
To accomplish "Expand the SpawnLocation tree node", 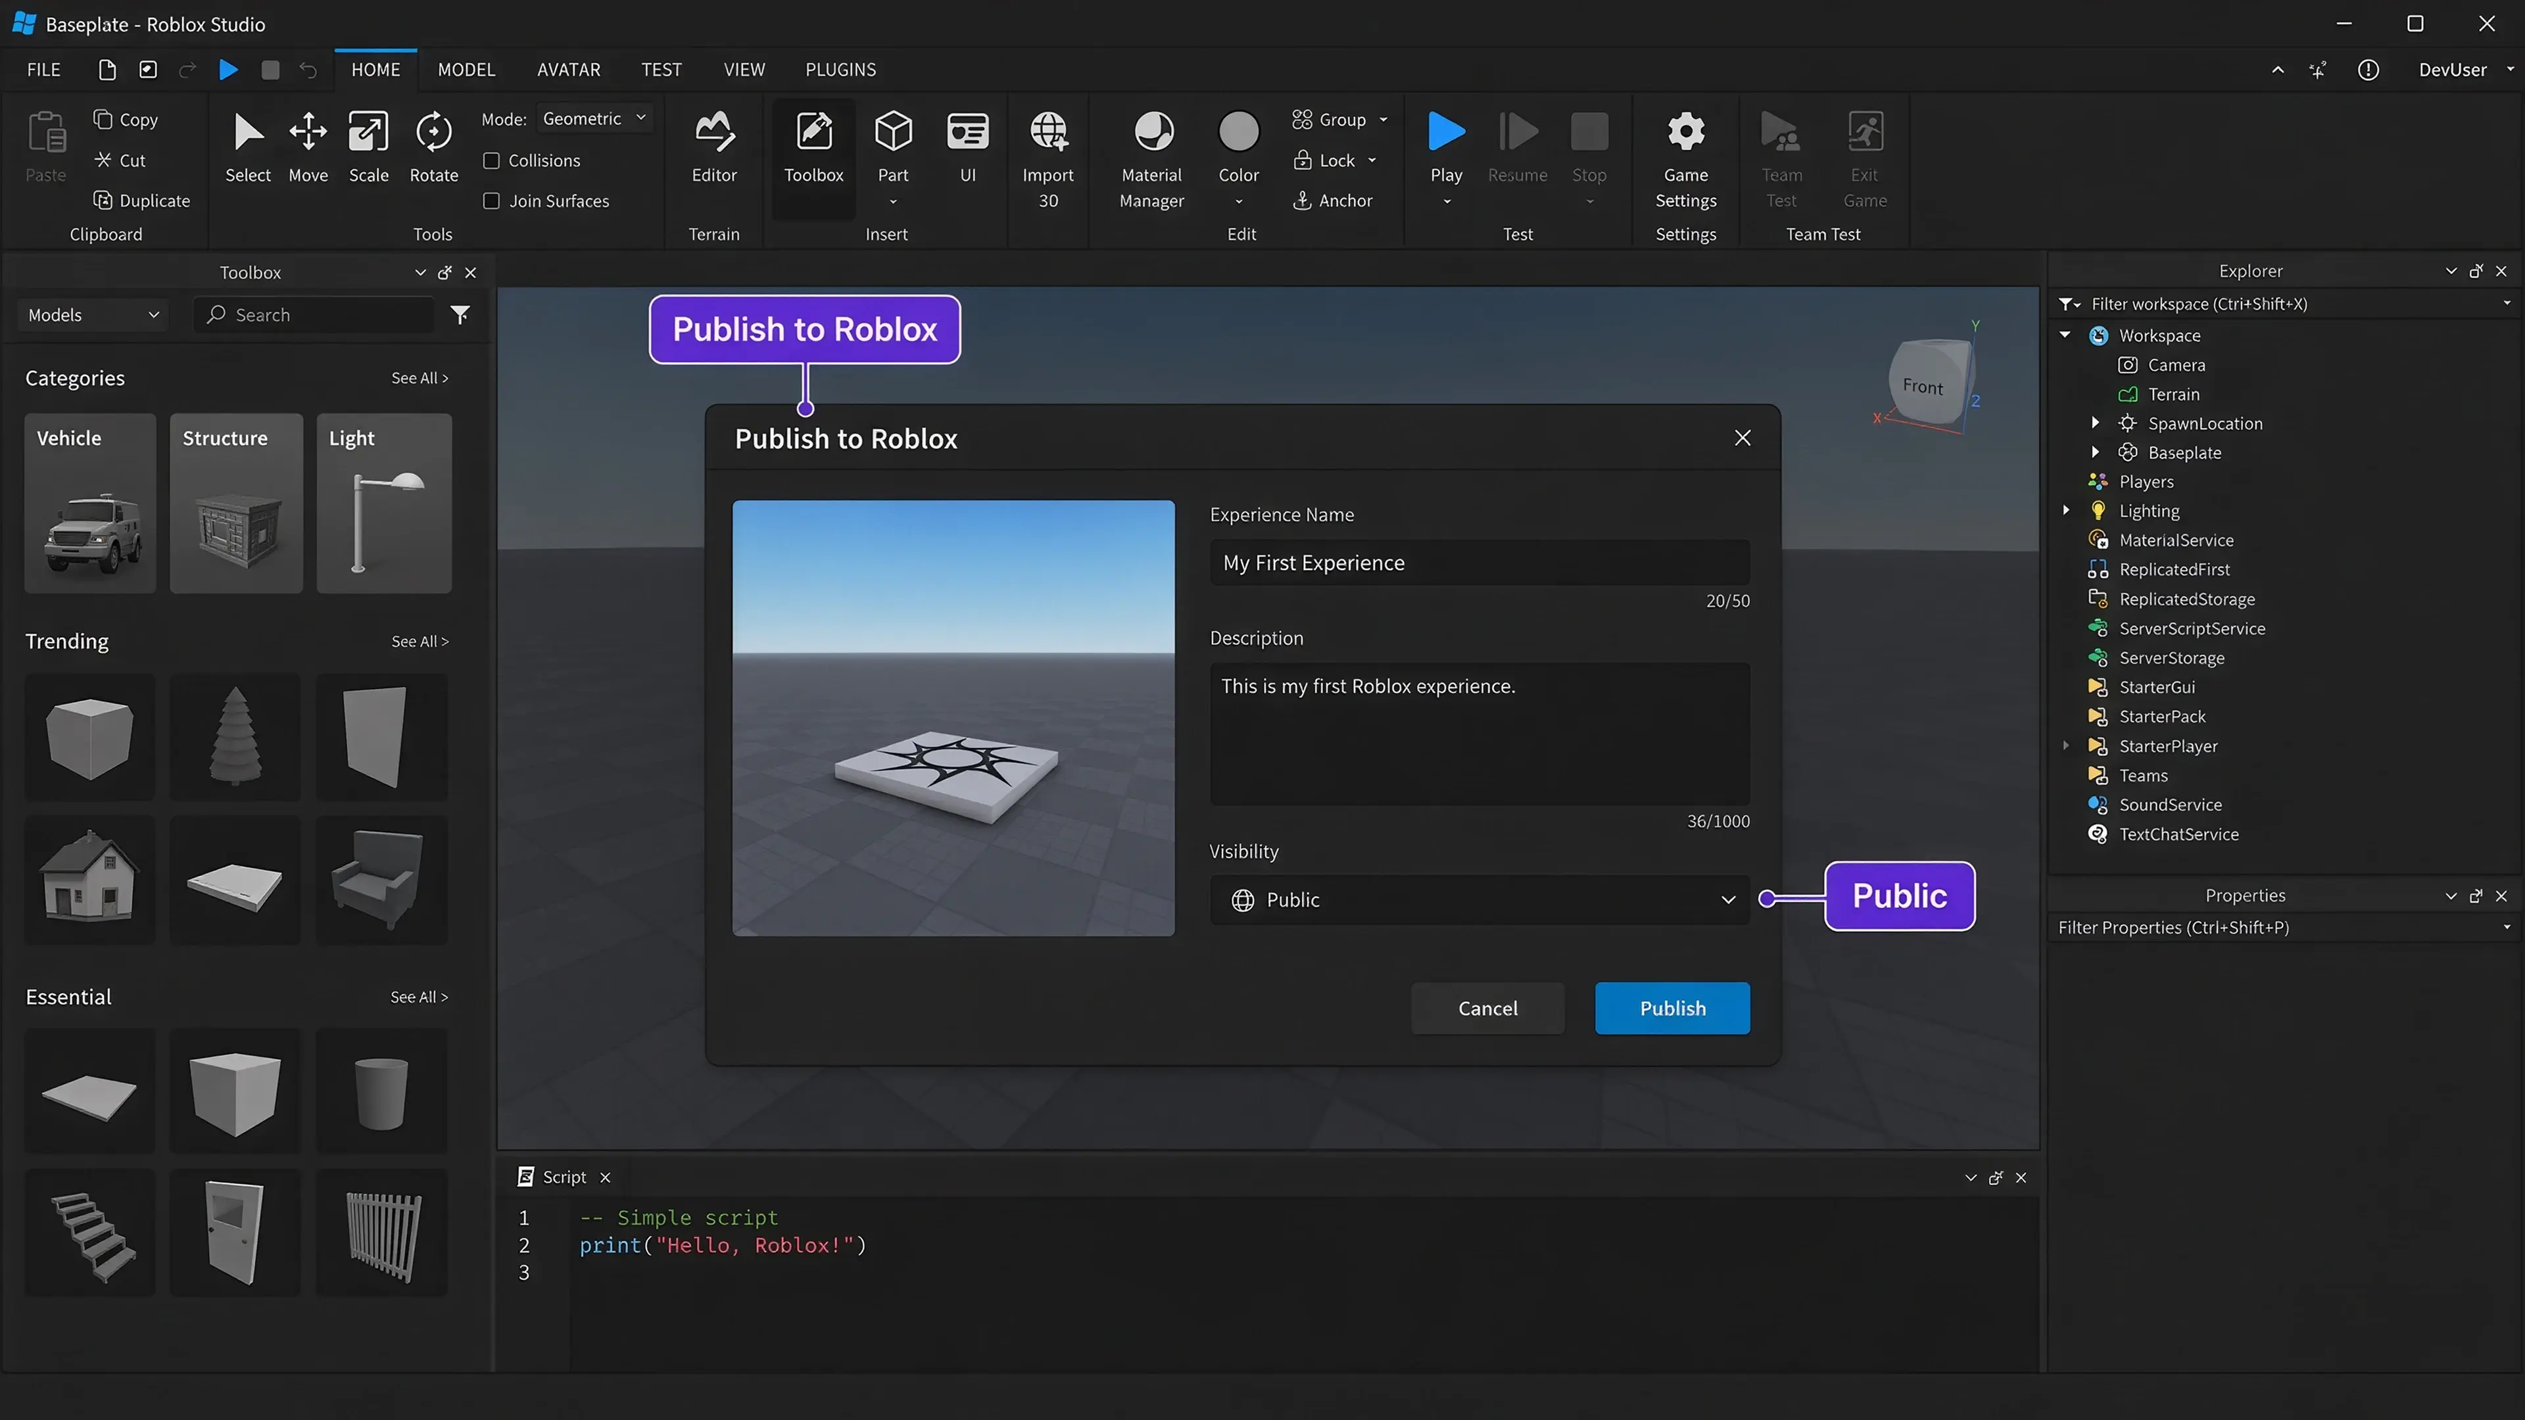I will click(2095, 423).
